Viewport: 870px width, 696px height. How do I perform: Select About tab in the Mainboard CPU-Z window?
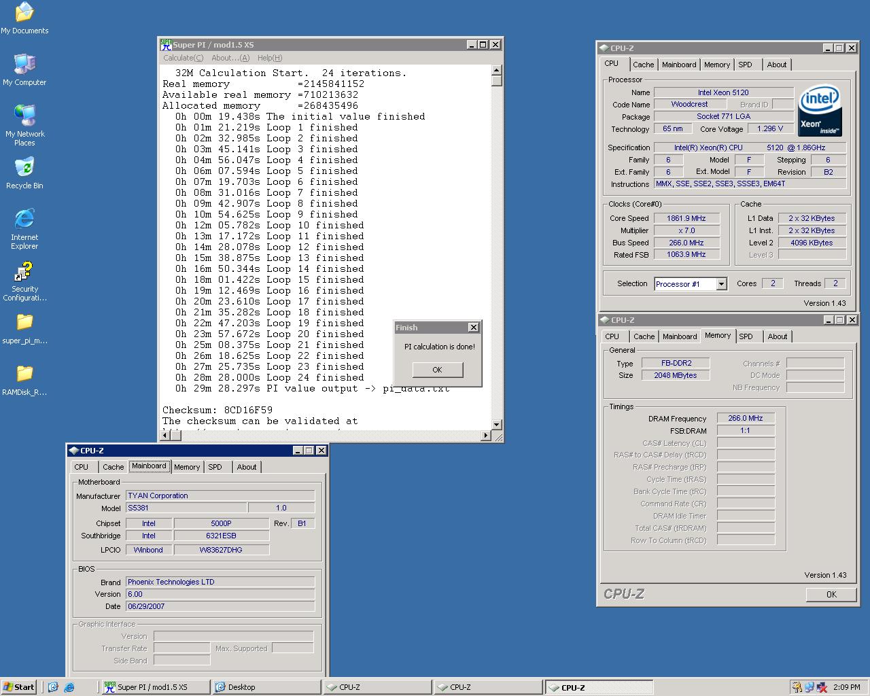point(247,467)
